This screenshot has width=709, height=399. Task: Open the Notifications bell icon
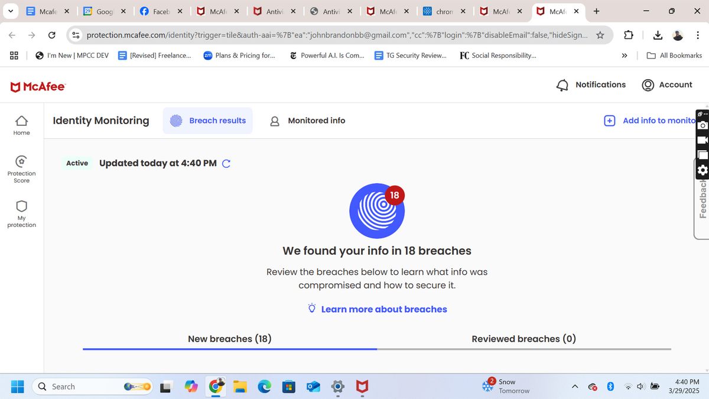point(562,85)
